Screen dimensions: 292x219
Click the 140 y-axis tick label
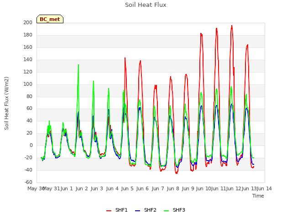(x=28, y=59)
